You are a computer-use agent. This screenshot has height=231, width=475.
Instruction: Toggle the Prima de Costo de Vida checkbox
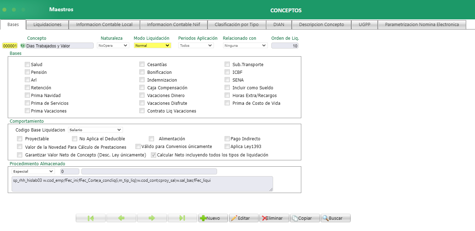pyautogui.click(x=227, y=103)
